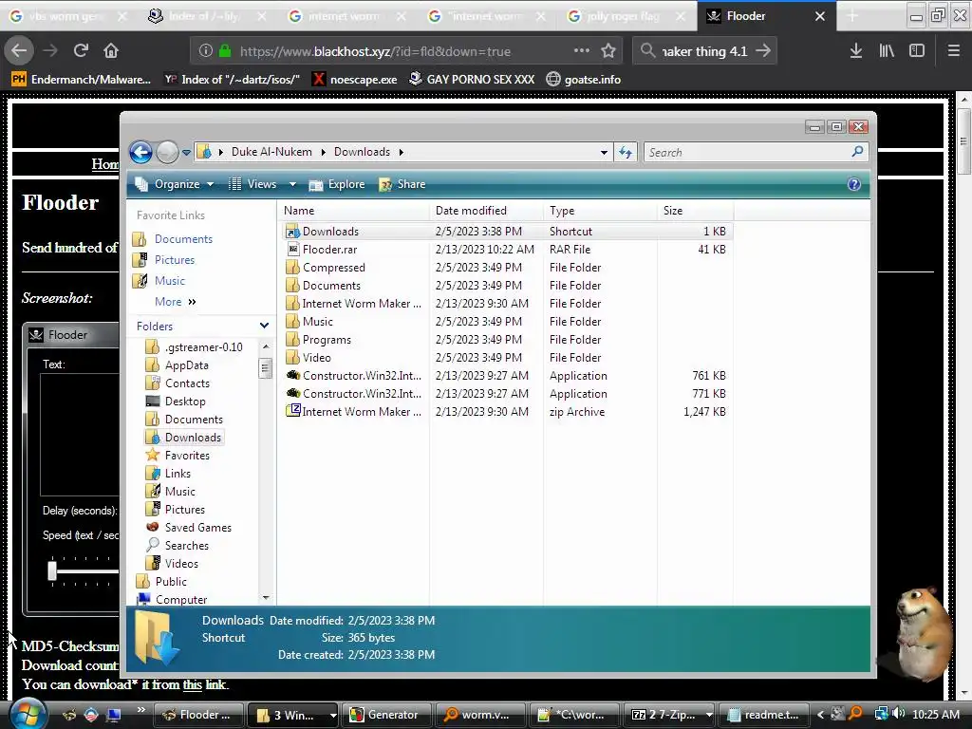
Task: Open the Explorer help icon
Action: [853, 184]
